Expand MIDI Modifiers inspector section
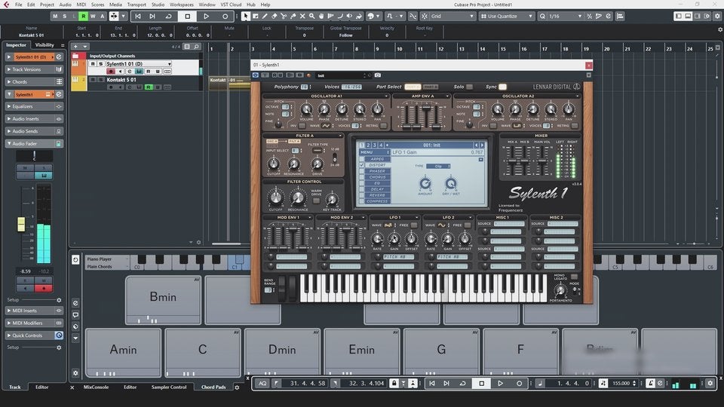Image resolution: width=724 pixels, height=407 pixels. [9, 323]
